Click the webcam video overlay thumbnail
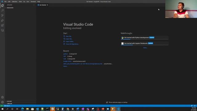The height and width of the screenshot is (111, 197). [x=181, y=9]
